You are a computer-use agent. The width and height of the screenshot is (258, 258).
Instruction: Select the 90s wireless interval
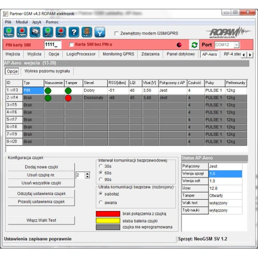[x=101, y=180]
